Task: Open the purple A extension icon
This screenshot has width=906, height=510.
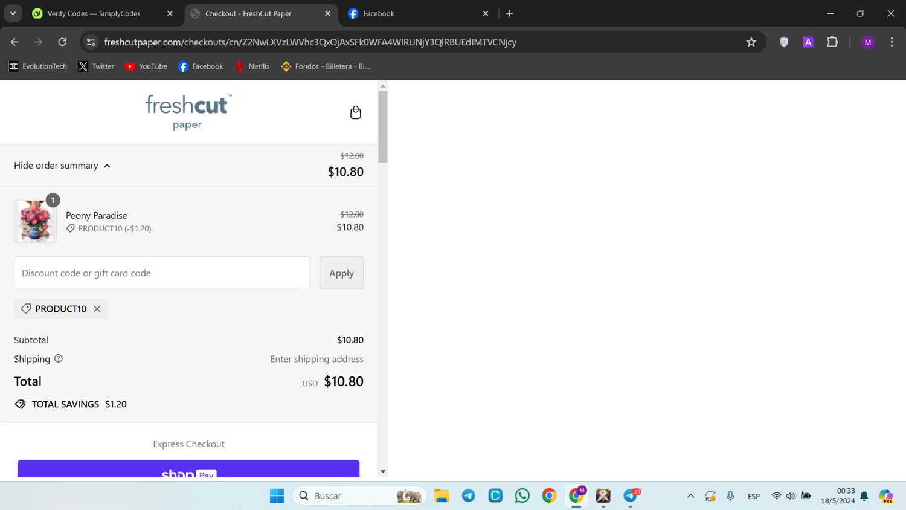Action: [808, 42]
